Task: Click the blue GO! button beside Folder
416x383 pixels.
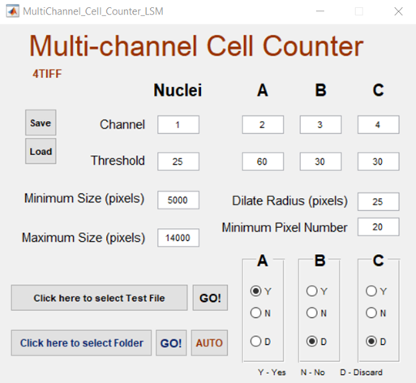Action: [171, 342]
